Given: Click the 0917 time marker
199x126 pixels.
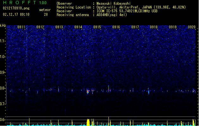Looking at the screenshot, I should point(135,27).
